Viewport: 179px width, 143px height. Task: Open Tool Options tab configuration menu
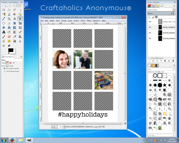coord(21,57)
